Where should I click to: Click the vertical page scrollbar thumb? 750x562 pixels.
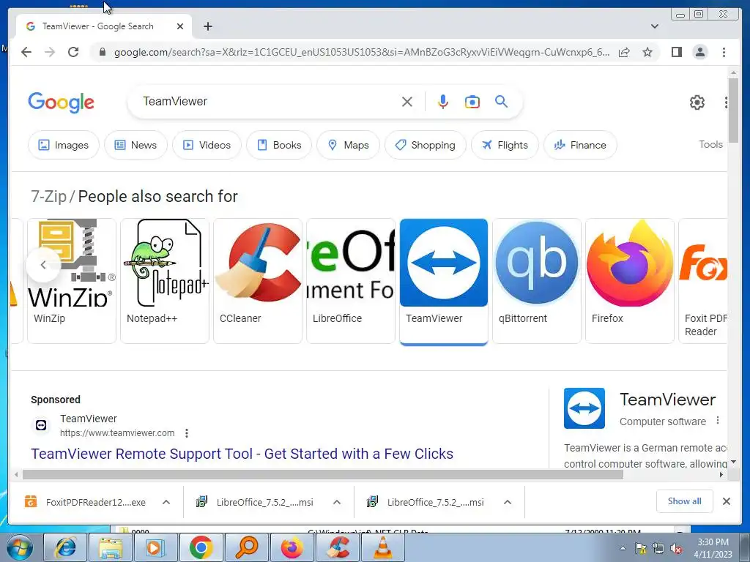tap(733, 110)
